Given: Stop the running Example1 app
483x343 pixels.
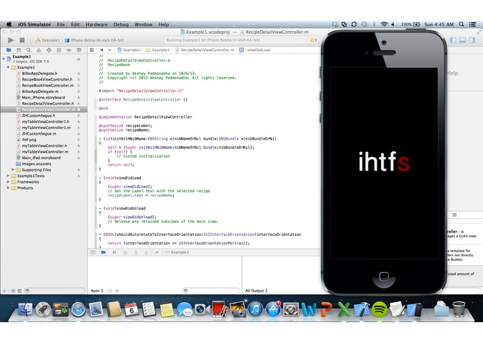Looking at the screenshot, I should click(22, 40).
